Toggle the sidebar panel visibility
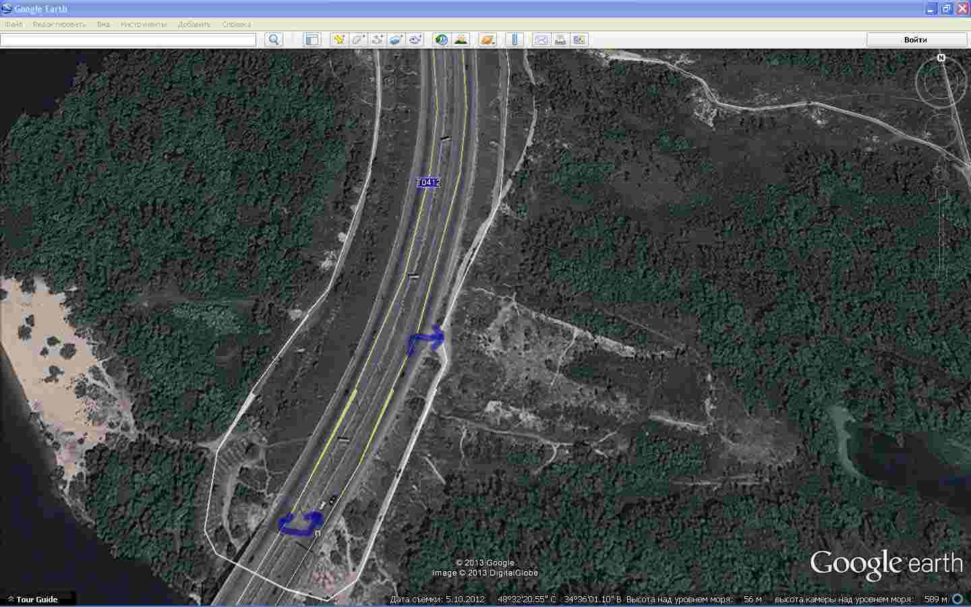Viewport: 971px width, 607px height. pyautogui.click(x=312, y=40)
